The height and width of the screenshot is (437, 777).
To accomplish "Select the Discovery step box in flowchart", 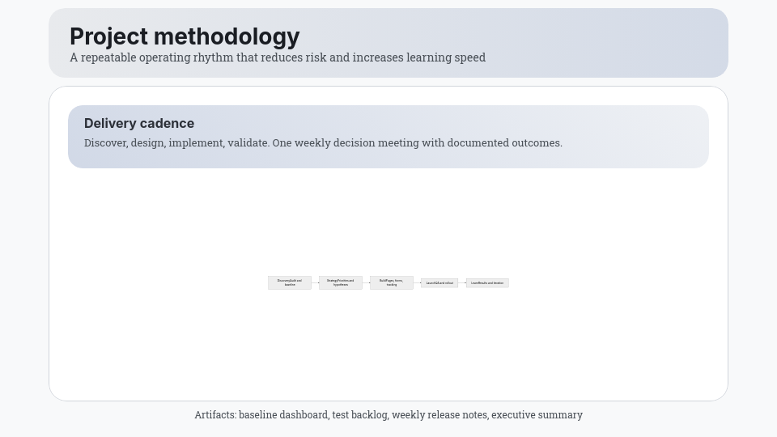I will click(x=290, y=282).
